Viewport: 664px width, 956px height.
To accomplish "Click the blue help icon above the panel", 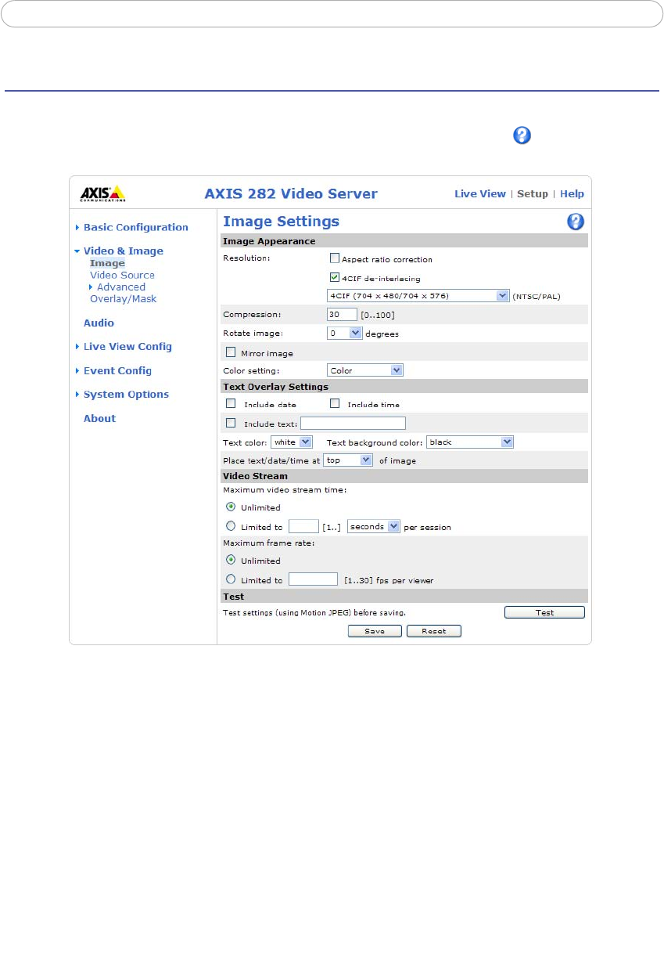I will pyautogui.click(x=522, y=135).
